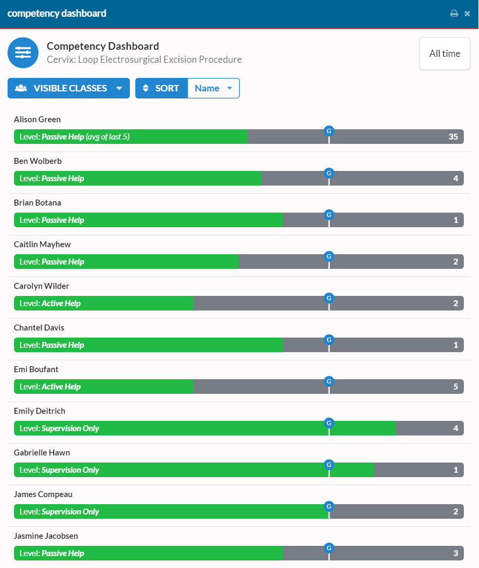The height and width of the screenshot is (568, 479).
Task: Select the filter icon in the blue circle
Action: (22, 52)
